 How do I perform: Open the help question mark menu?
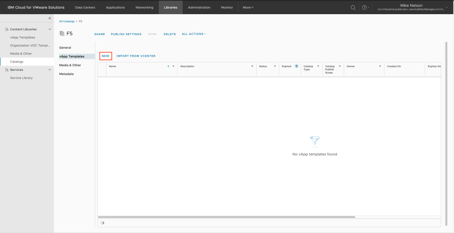click(364, 8)
